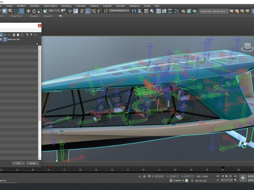Choose the Rectangular Selection Region tool
The image size is (254, 190).
point(16,11)
